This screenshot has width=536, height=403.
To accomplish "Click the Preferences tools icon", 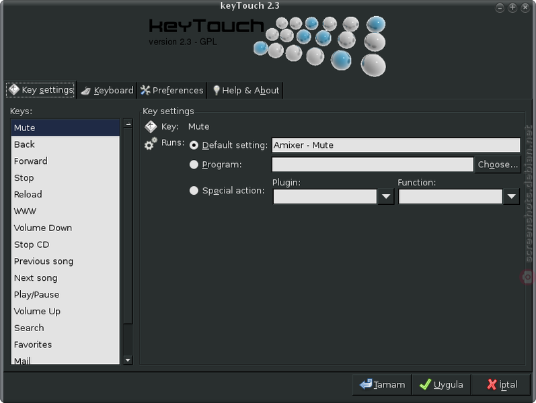I will [145, 90].
